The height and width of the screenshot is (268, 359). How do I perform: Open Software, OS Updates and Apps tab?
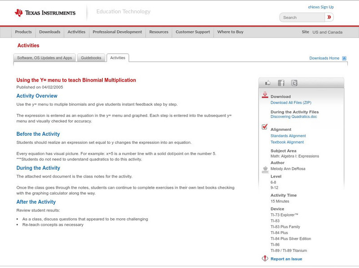[x=44, y=58]
